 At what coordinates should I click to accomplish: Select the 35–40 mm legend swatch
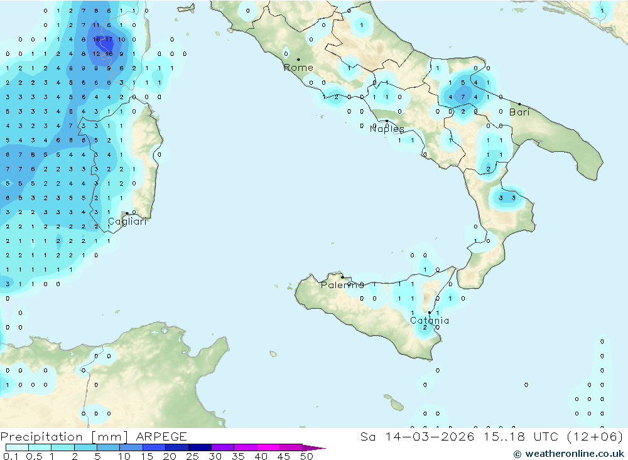pyautogui.click(x=246, y=447)
